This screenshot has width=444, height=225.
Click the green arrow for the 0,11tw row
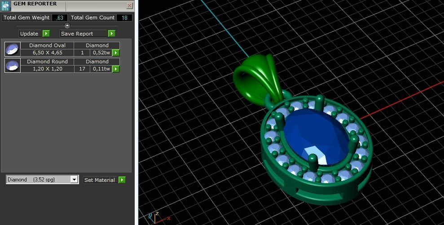[x=116, y=69]
